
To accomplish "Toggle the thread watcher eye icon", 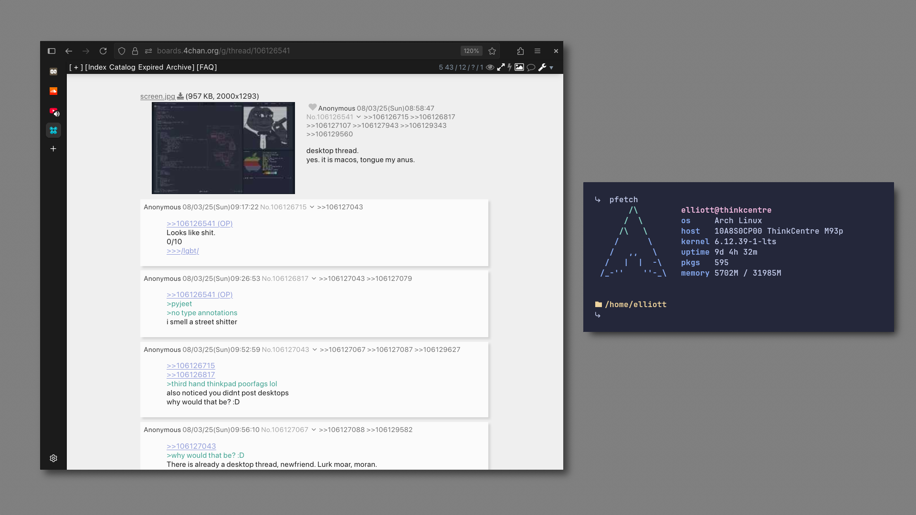I will click(490, 67).
